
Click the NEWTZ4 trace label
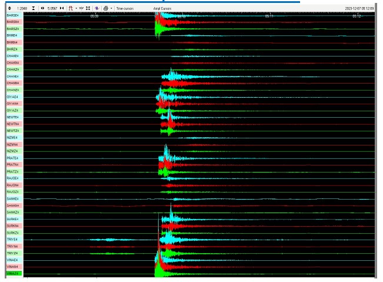click(x=13, y=131)
